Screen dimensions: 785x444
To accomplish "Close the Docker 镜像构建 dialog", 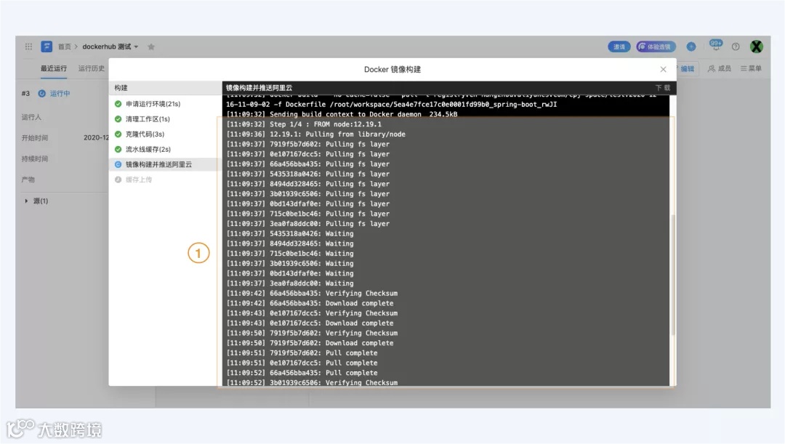I will (663, 70).
